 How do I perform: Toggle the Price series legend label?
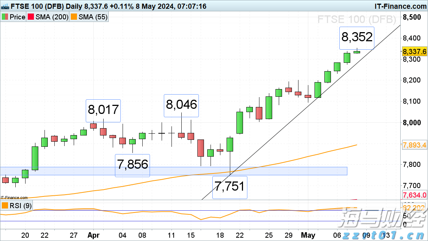point(18,17)
